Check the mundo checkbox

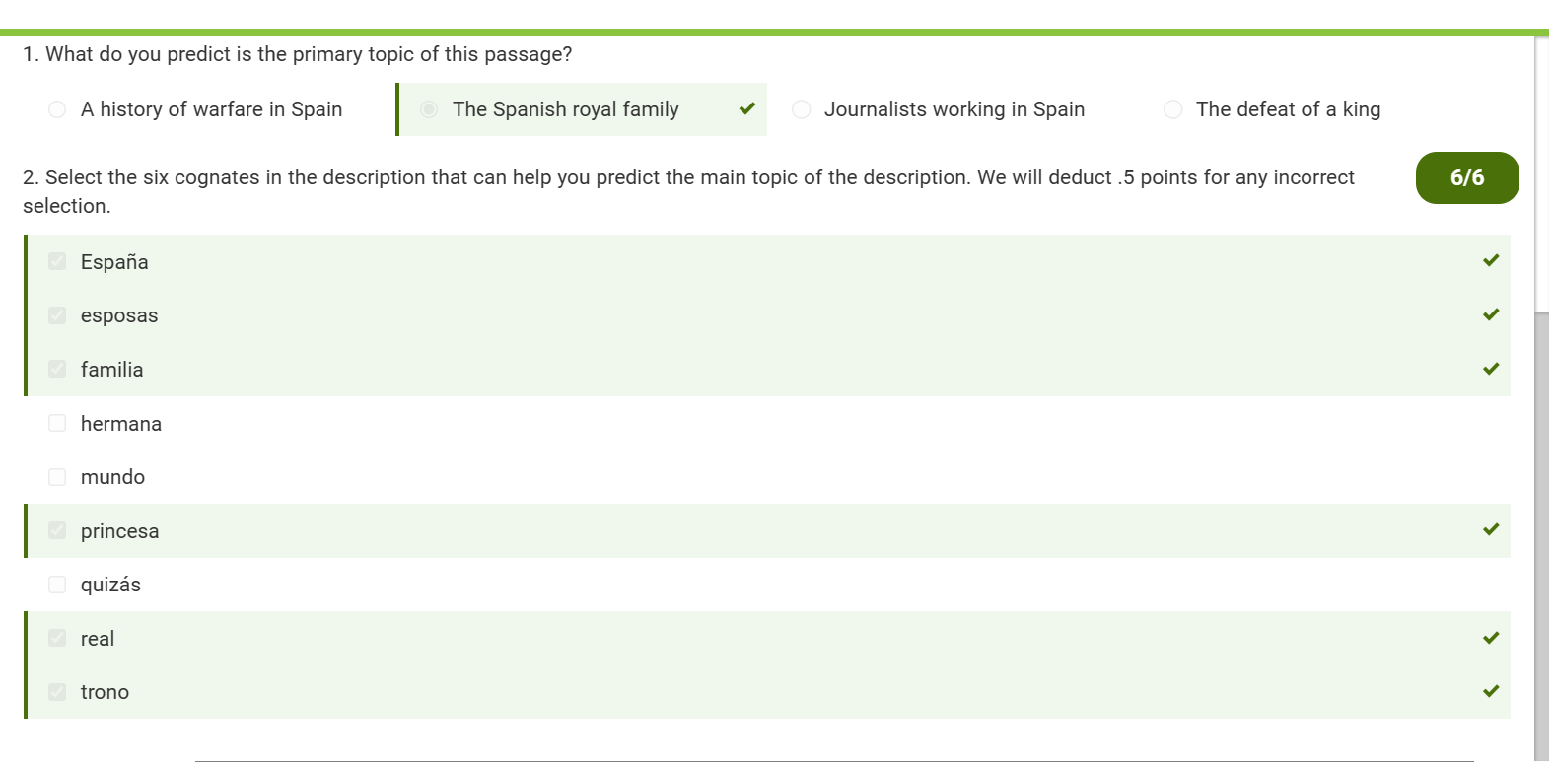57,477
